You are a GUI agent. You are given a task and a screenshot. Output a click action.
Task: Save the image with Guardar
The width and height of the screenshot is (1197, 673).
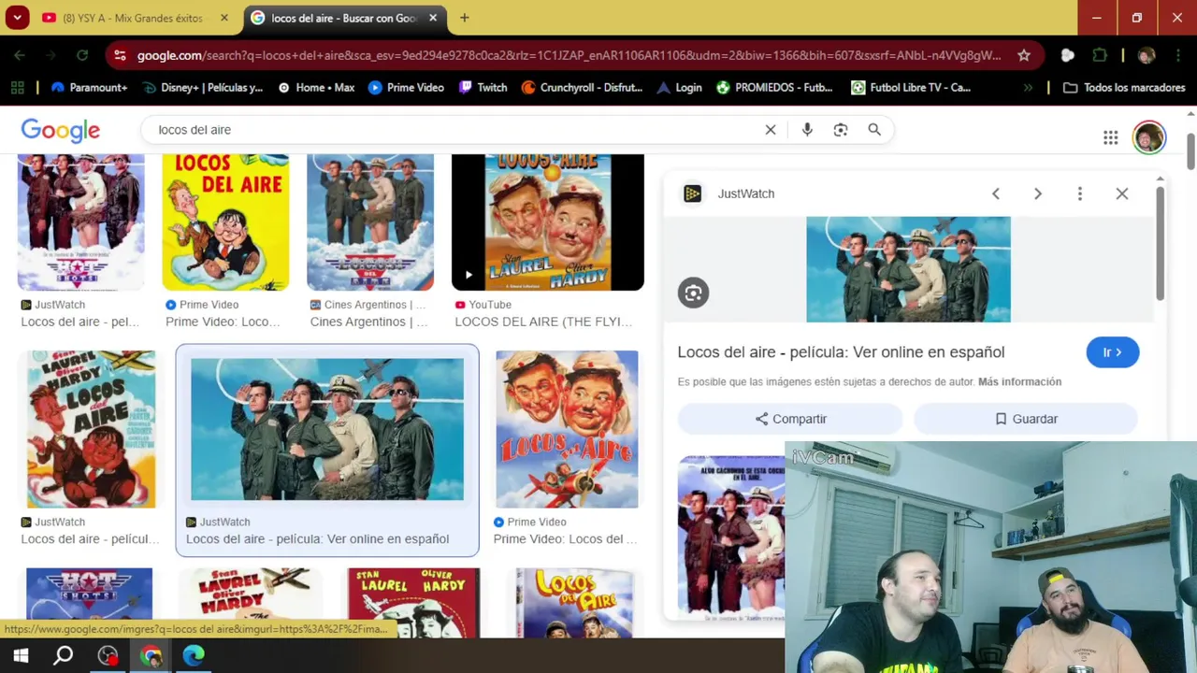tap(1026, 419)
